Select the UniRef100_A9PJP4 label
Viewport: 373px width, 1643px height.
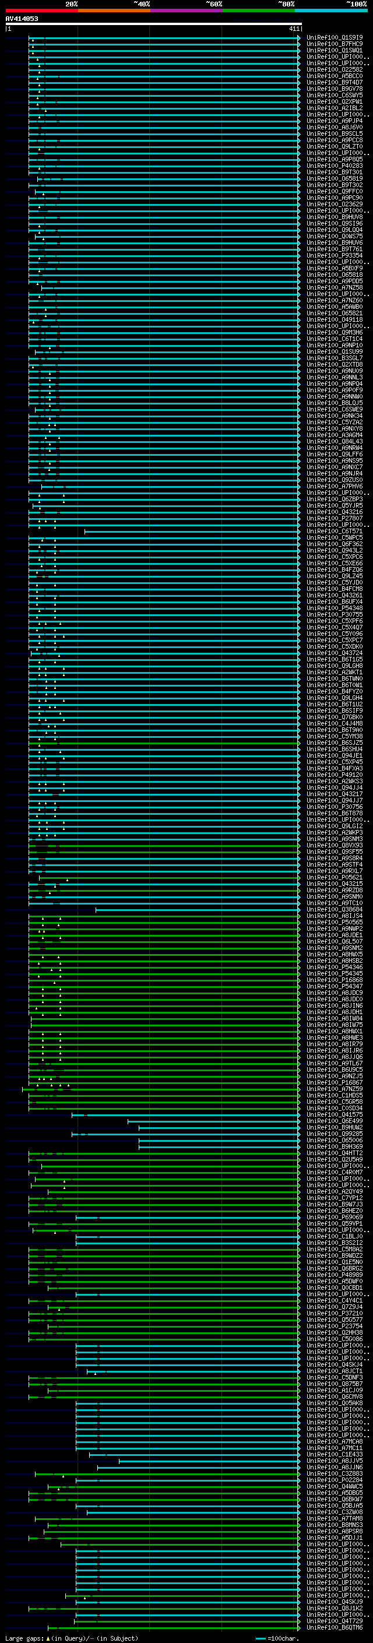[335, 121]
